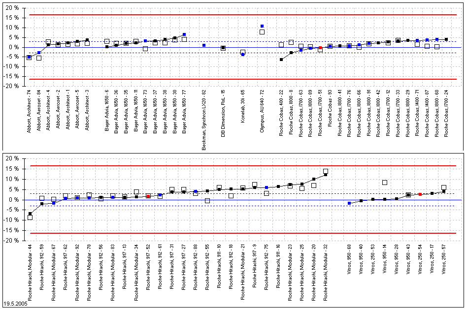The height and width of the screenshot is (309, 467).
Task: Select the 'Roche Hitachi, 911 - 16' label
Action: coord(278,266)
